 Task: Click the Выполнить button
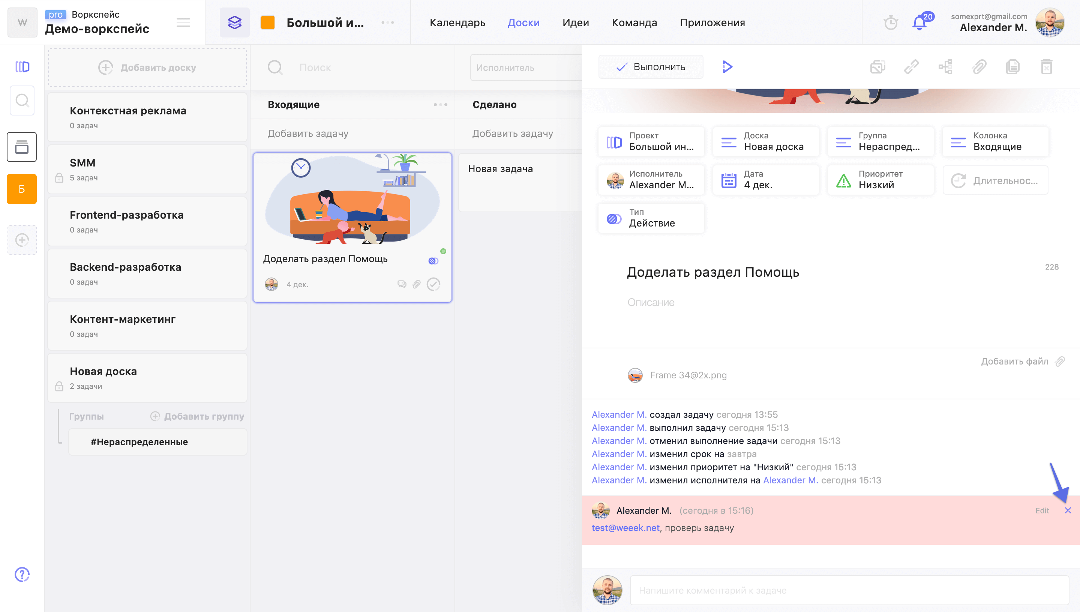coord(651,67)
